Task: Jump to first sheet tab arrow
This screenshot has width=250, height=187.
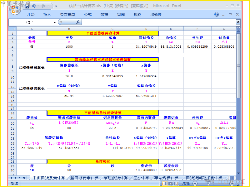Action: (x=11, y=178)
